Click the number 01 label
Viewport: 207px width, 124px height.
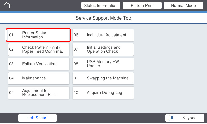tap(11, 35)
